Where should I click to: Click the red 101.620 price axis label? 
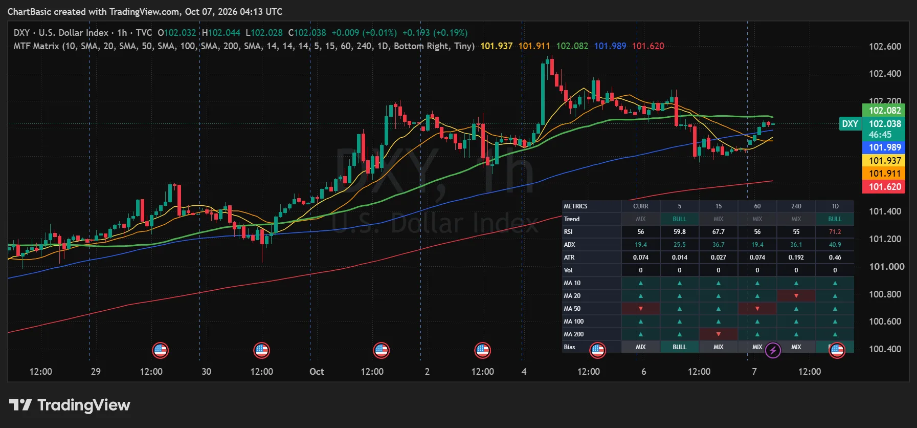(x=884, y=187)
